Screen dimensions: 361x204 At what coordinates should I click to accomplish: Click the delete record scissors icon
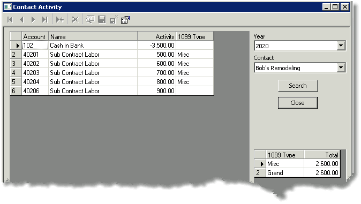[75, 20]
